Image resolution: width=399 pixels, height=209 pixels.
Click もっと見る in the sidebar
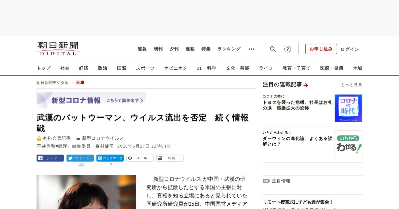tap(351, 85)
